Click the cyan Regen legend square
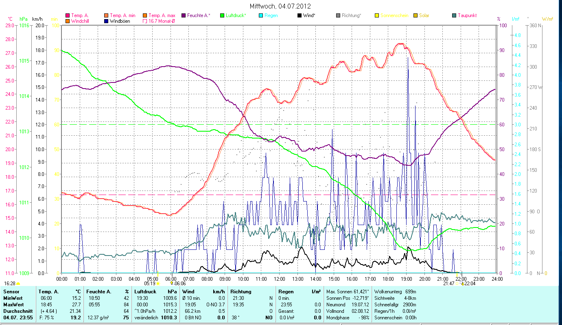The height and width of the screenshot is (325, 562). click(x=260, y=16)
